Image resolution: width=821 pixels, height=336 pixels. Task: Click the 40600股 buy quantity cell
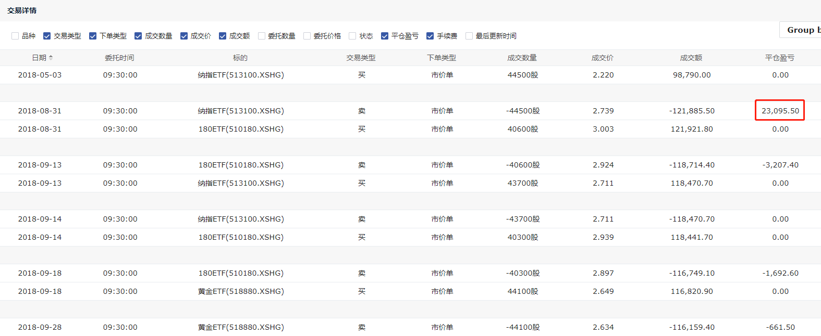point(523,129)
